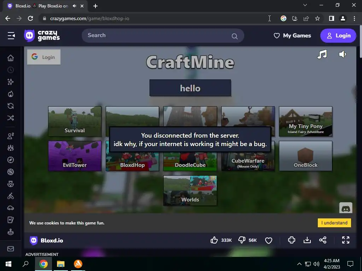This screenshot has width=362, height=271.
Task: Open the flower face category icon in sidebar
Action: 11,184
